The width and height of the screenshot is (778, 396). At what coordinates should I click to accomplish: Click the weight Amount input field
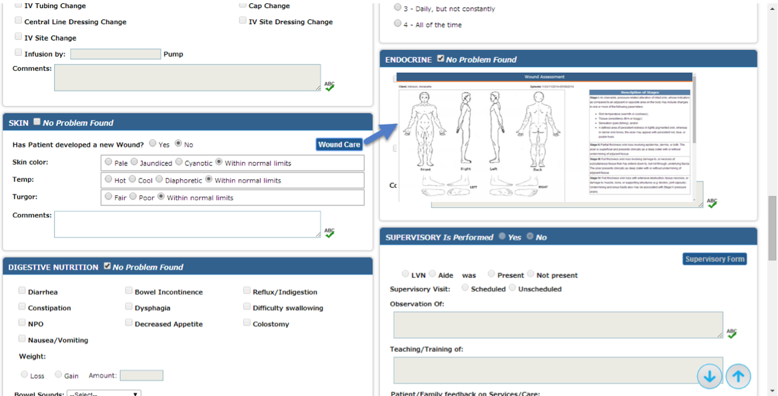(x=141, y=375)
